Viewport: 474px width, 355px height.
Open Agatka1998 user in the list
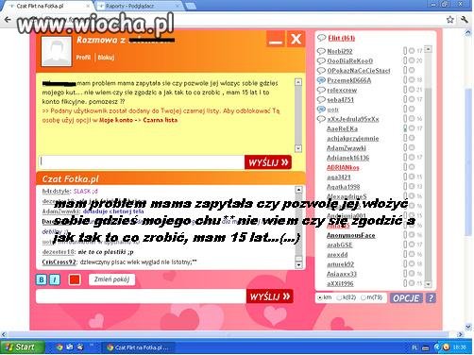click(x=343, y=187)
